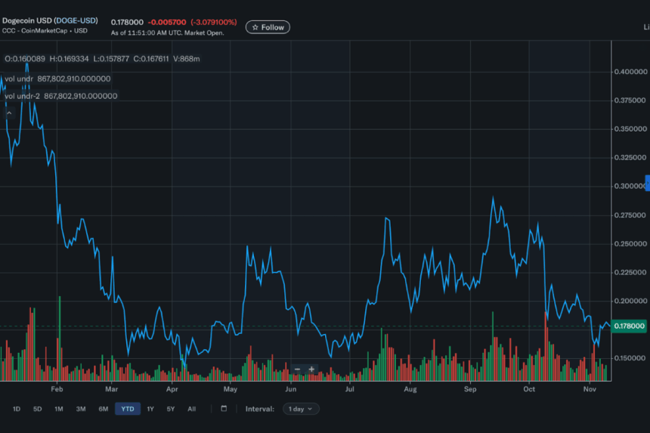Select the 5Y range tab
650x433 pixels.
click(x=170, y=409)
